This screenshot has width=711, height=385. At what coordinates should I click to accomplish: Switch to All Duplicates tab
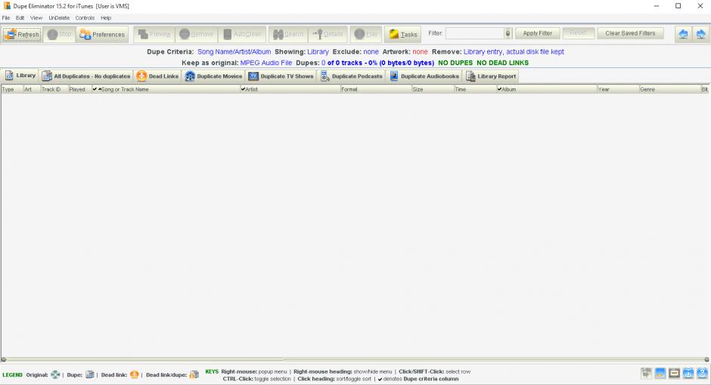(86, 76)
